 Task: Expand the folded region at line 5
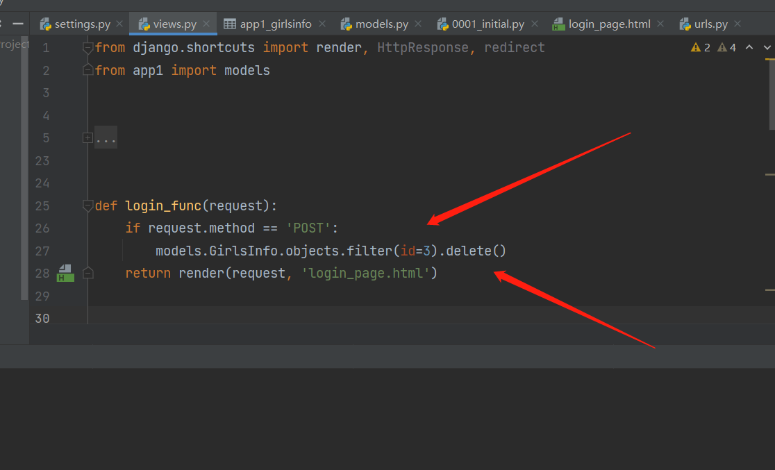[87, 138]
